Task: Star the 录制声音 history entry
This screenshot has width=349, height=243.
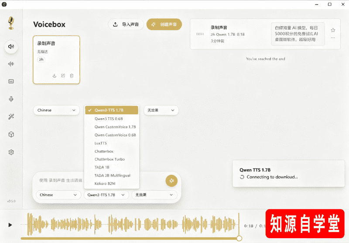Action: 333,30
